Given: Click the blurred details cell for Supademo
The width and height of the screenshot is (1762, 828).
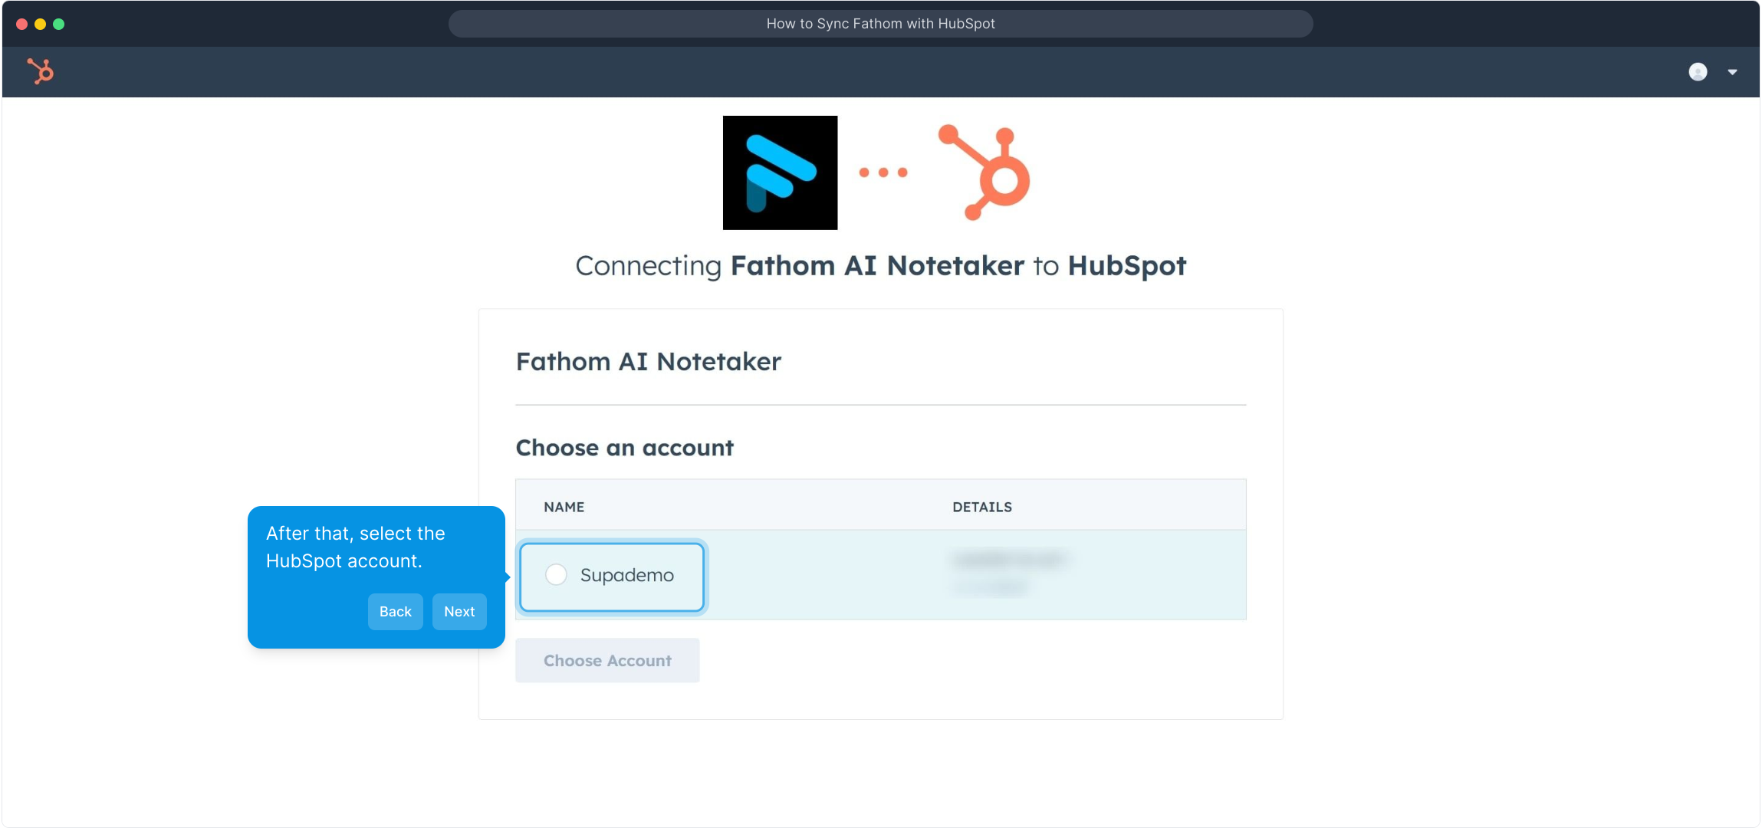Looking at the screenshot, I should point(1010,573).
